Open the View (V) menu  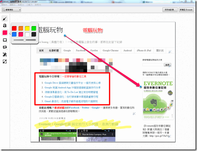[21, 5]
